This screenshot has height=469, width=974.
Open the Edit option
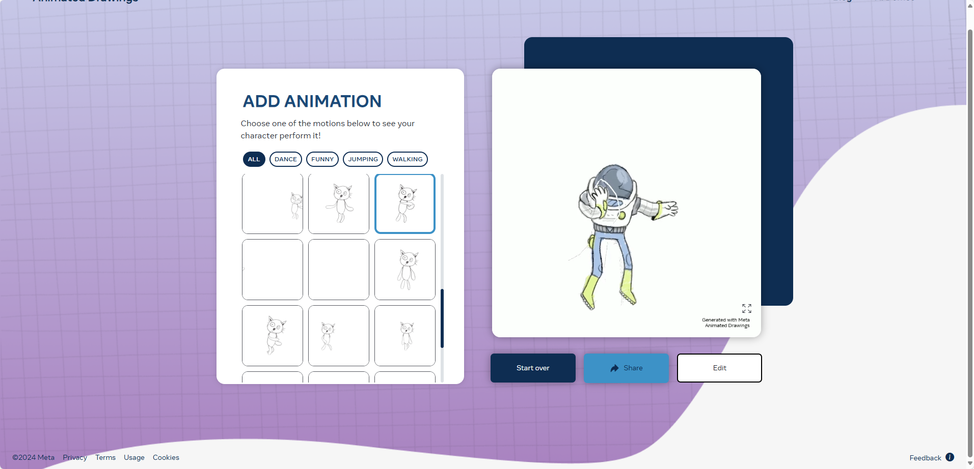(x=719, y=368)
